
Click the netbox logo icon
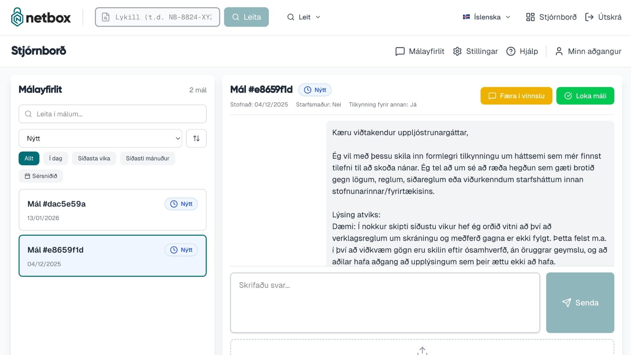(17, 17)
